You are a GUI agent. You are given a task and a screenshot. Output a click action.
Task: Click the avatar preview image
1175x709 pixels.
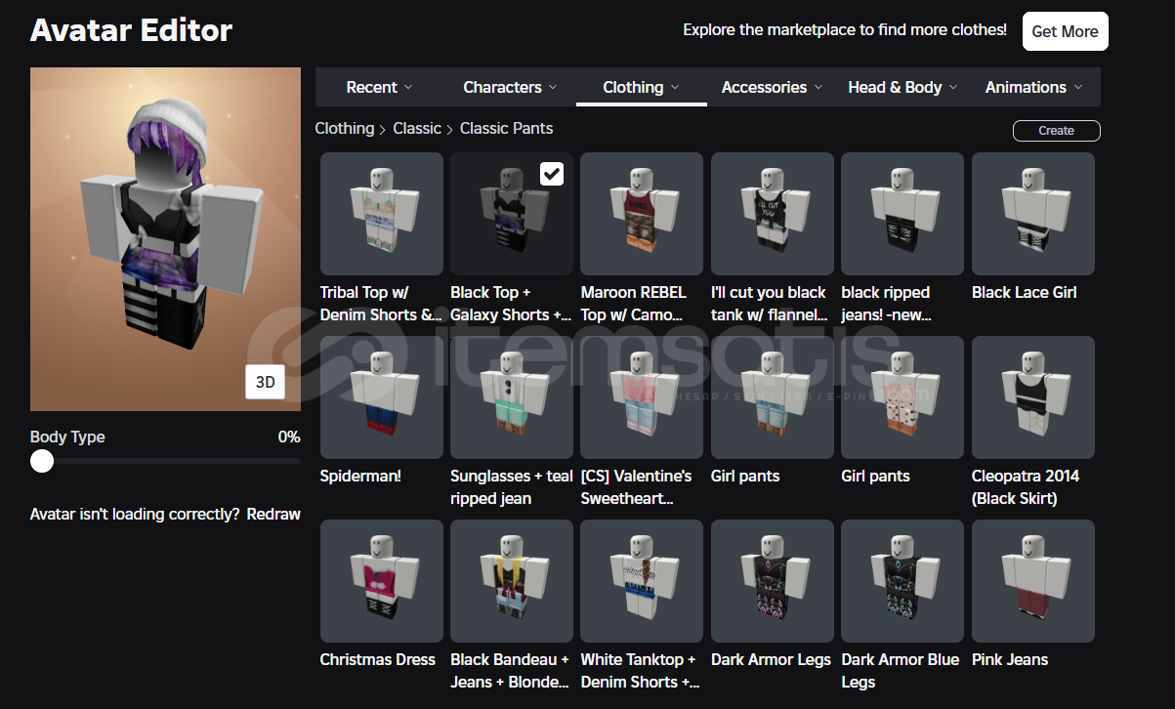tap(165, 239)
